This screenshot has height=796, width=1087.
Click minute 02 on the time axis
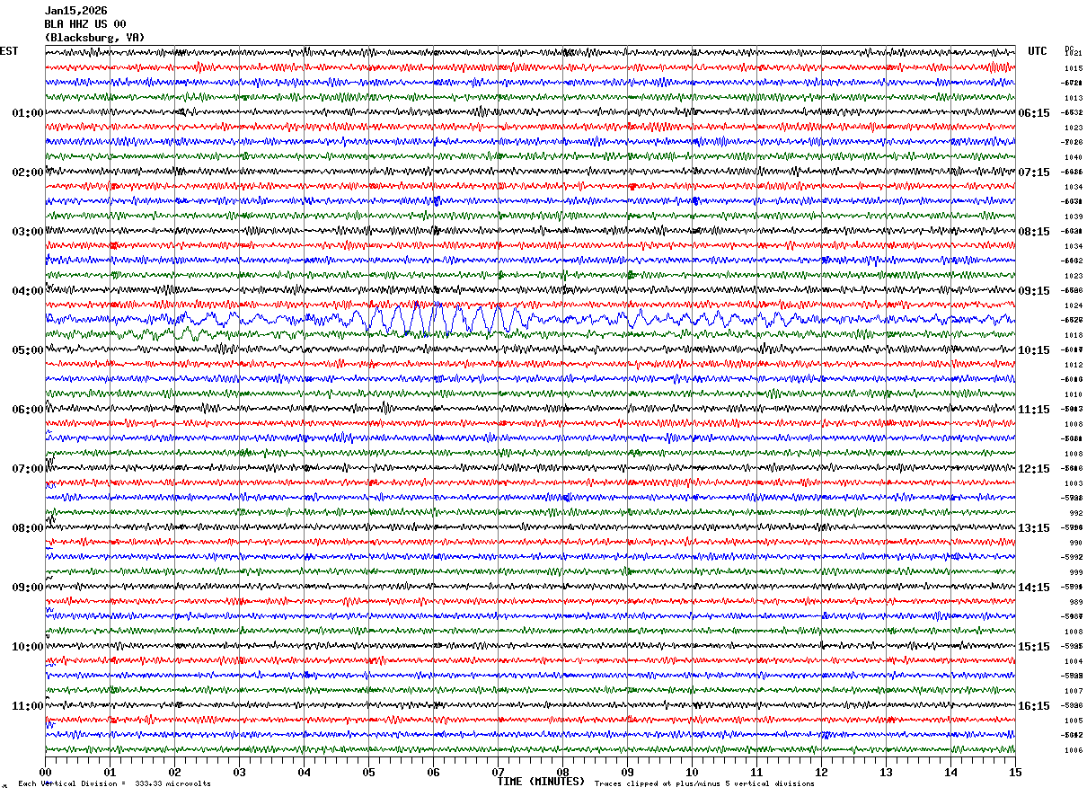[174, 773]
